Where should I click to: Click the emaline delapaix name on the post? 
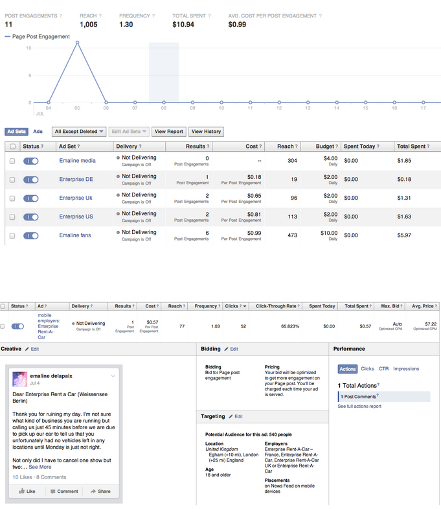click(x=51, y=376)
